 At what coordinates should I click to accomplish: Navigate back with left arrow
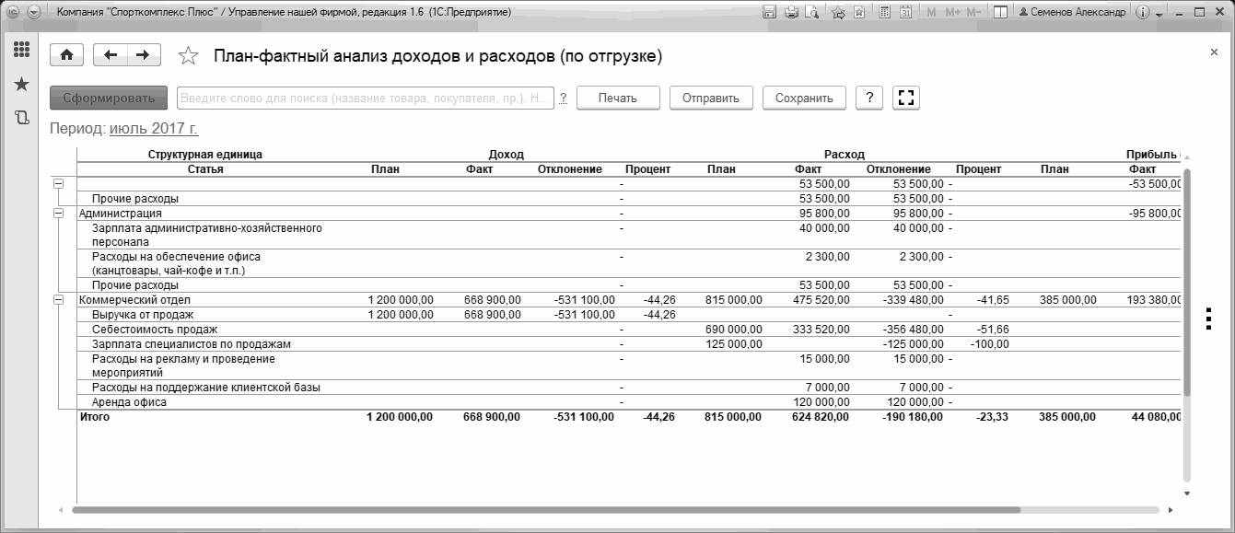click(x=111, y=55)
